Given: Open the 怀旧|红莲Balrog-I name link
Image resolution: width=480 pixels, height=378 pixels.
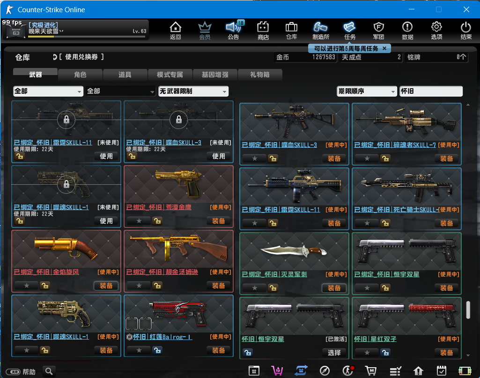Looking at the screenshot, I should click(162, 337).
